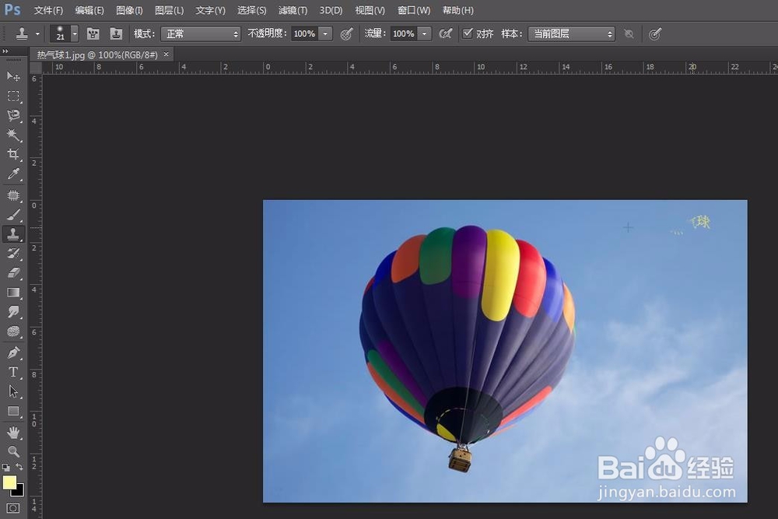Select the Gradient tool
Image resolution: width=778 pixels, height=519 pixels.
coord(13,293)
